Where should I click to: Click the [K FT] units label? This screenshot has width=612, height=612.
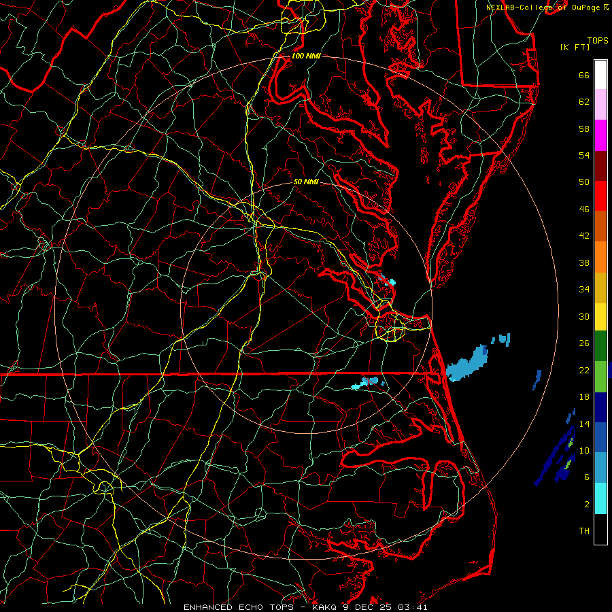pos(575,47)
